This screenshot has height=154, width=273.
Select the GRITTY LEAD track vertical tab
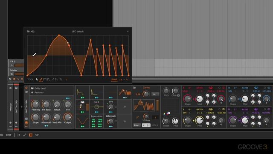(16, 107)
